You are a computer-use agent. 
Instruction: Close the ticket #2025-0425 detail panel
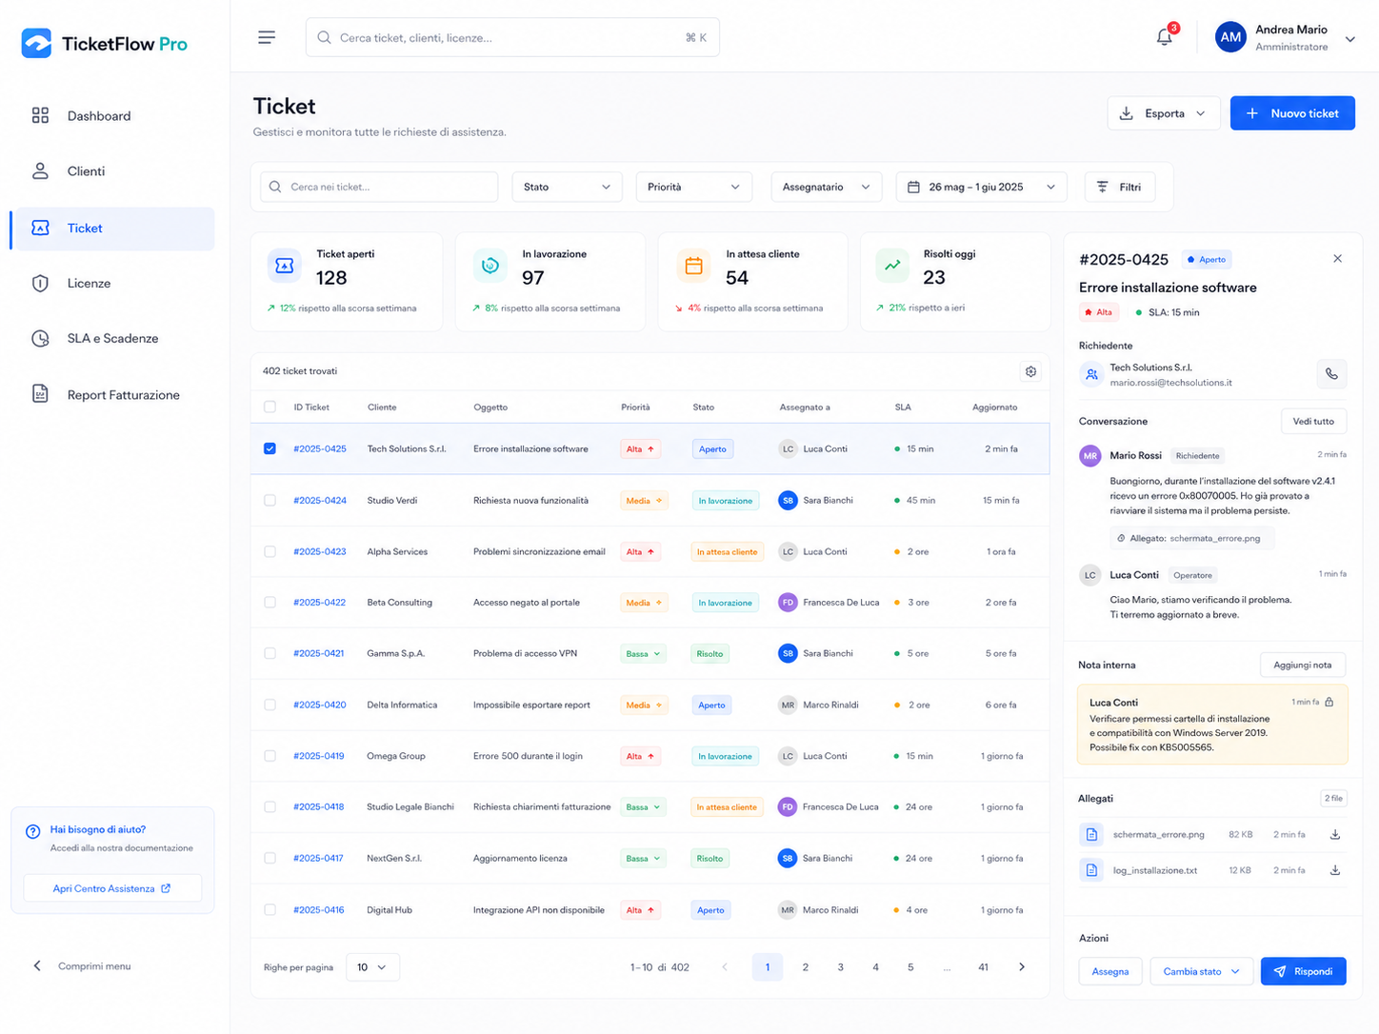point(1337,259)
